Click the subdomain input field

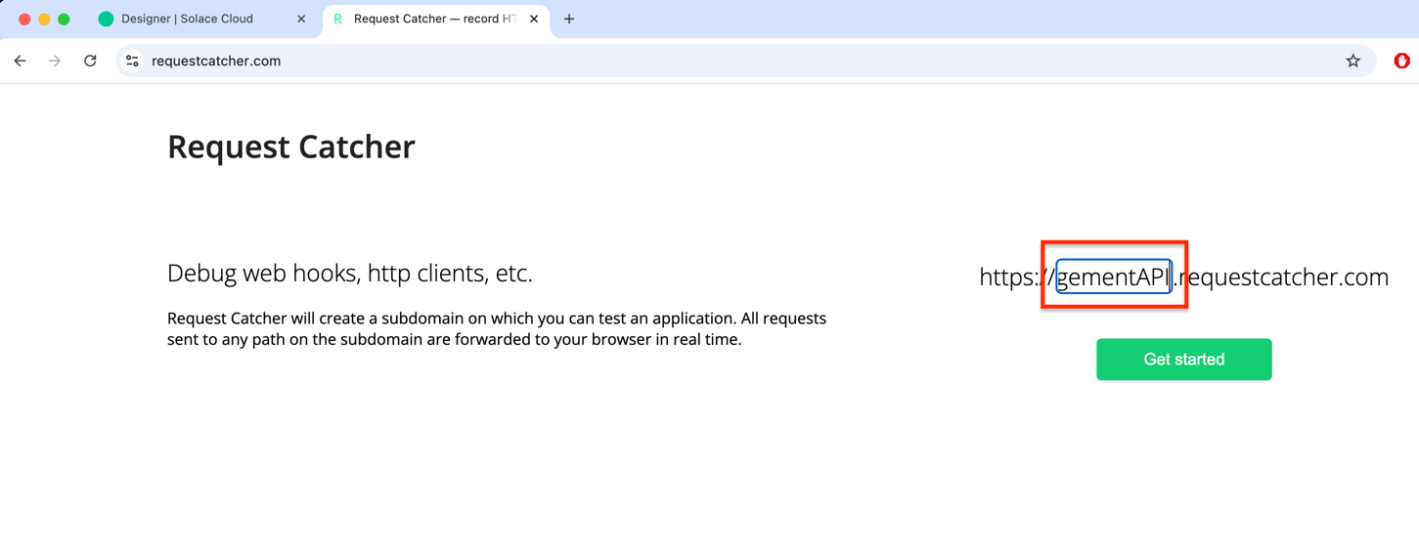coord(1114,277)
